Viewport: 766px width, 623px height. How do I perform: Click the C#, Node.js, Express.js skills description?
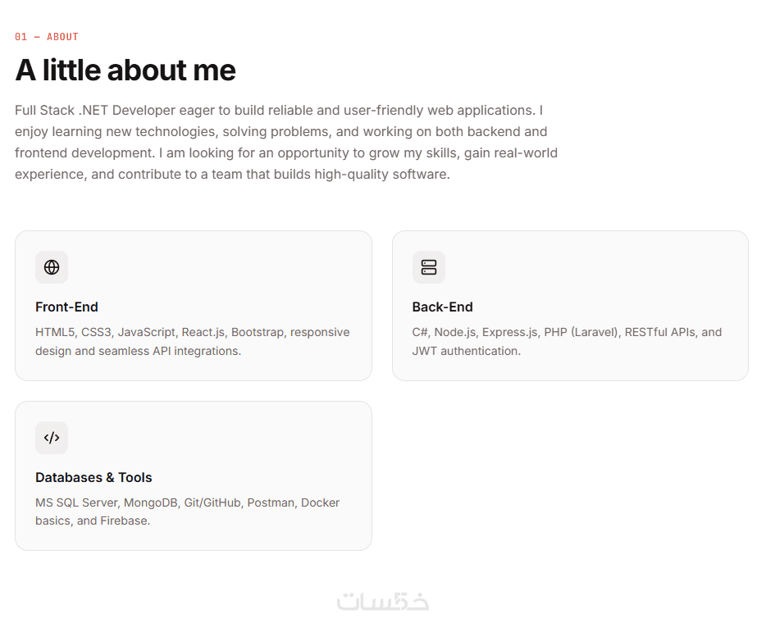tap(567, 333)
